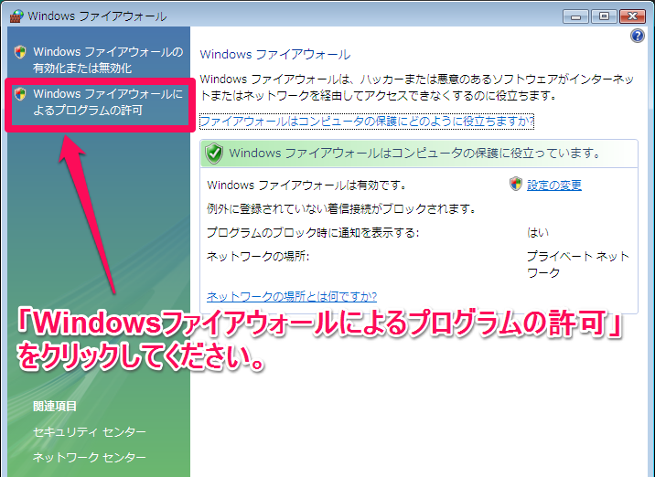Click the 関連項目 heading in sidebar
This screenshot has height=477, width=655.
coord(55,406)
